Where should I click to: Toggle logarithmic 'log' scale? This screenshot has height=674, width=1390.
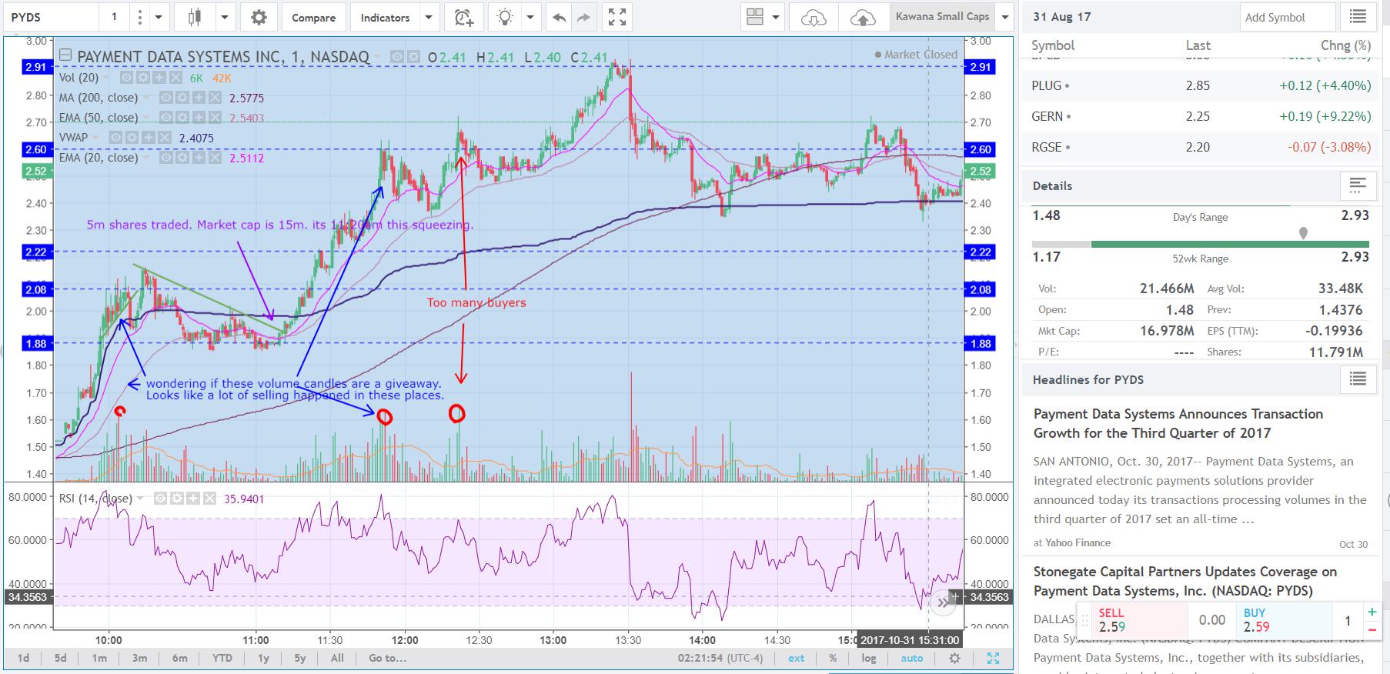(868, 658)
